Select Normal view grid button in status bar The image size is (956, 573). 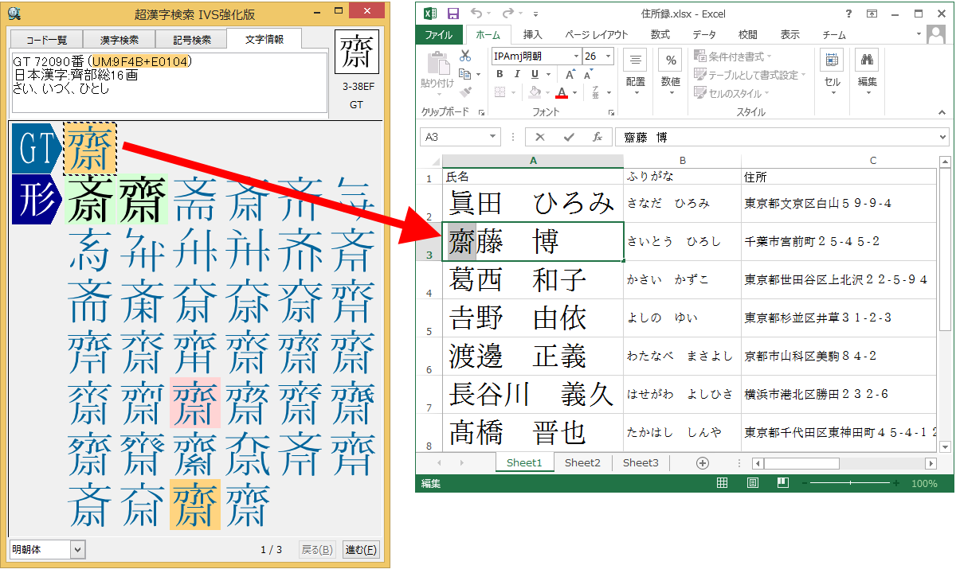click(722, 483)
